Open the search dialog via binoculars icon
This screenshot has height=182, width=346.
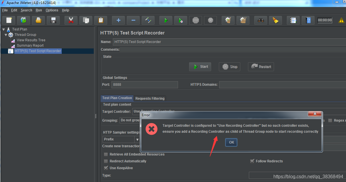click(260, 20)
